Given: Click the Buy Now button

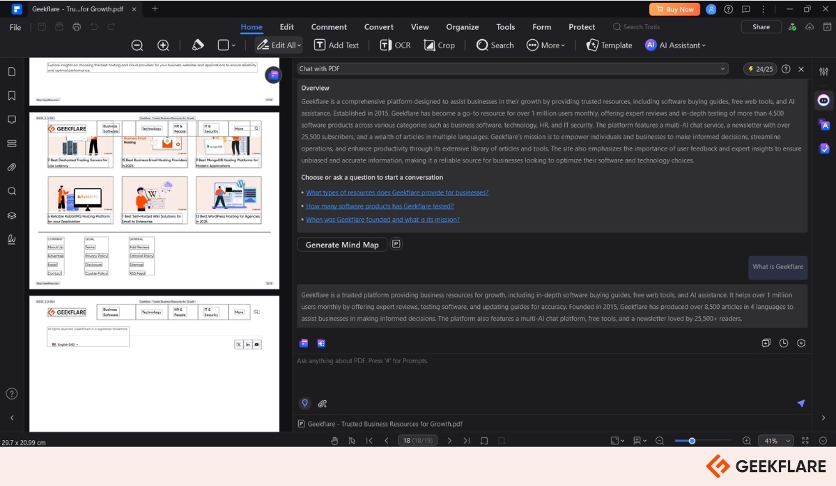Looking at the screenshot, I should 674,9.
